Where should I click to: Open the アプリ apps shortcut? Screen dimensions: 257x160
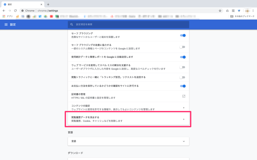(x=7, y=16)
